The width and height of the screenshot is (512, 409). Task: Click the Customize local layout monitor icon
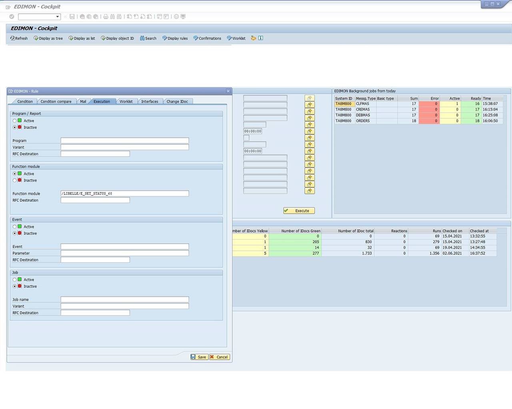(183, 17)
